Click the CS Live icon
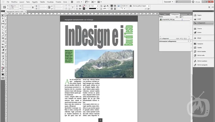The width and height of the screenshot is (215, 122). 193,2
